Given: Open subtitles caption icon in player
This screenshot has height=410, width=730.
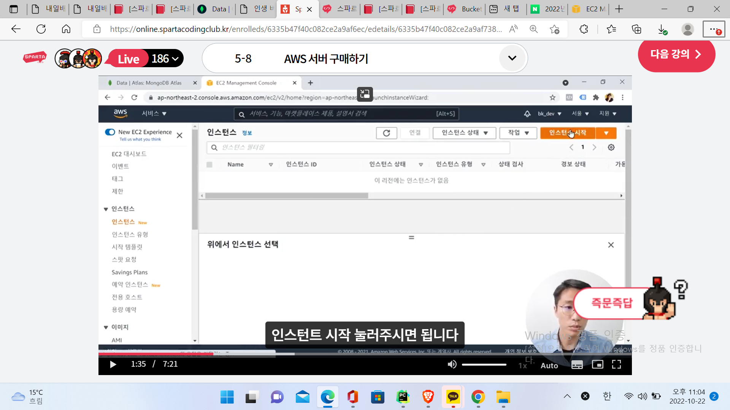Looking at the screenshot, I should click(577, 365).
